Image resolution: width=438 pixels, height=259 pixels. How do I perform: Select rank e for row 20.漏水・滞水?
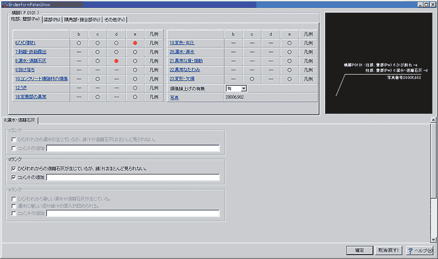pos(289,52)
